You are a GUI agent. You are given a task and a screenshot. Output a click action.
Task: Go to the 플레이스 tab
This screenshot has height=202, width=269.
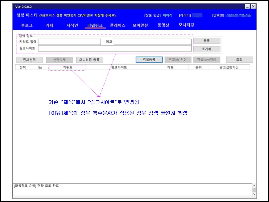[x=117, y=25]
